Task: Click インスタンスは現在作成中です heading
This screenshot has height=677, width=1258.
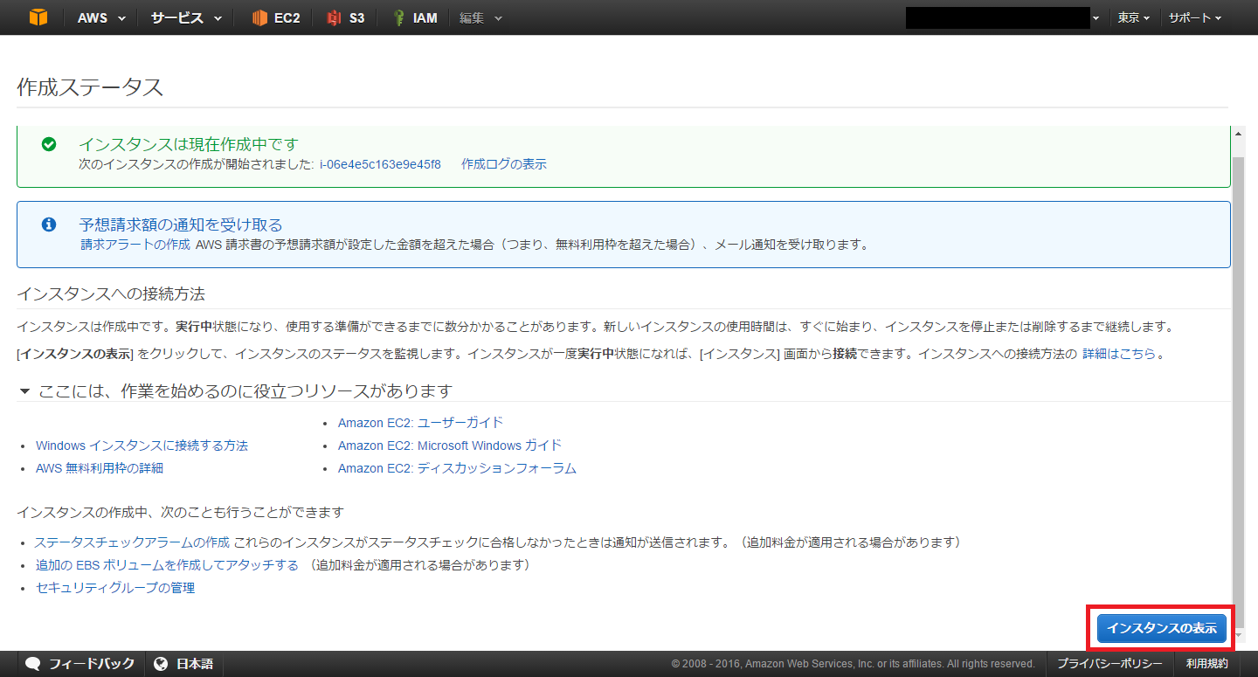Action: [x=189, y=144]
